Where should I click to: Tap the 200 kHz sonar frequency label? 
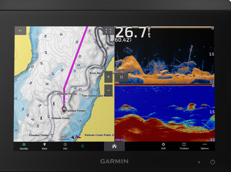pyautogui.click(x=120, y=140)
